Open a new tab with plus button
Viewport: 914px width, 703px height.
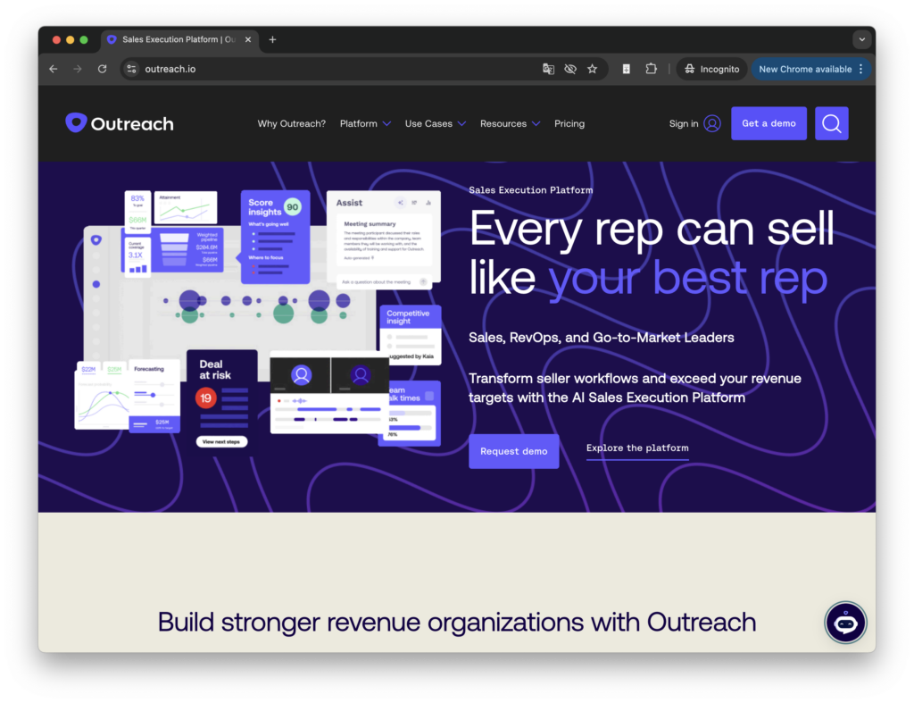coord(272,39)
